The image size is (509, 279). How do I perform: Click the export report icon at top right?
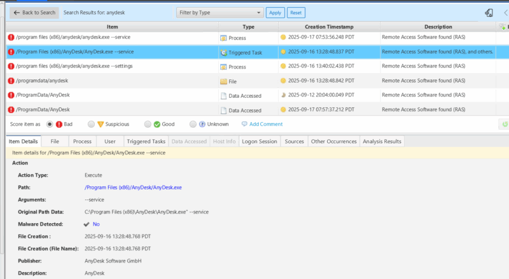pos(489,13)
